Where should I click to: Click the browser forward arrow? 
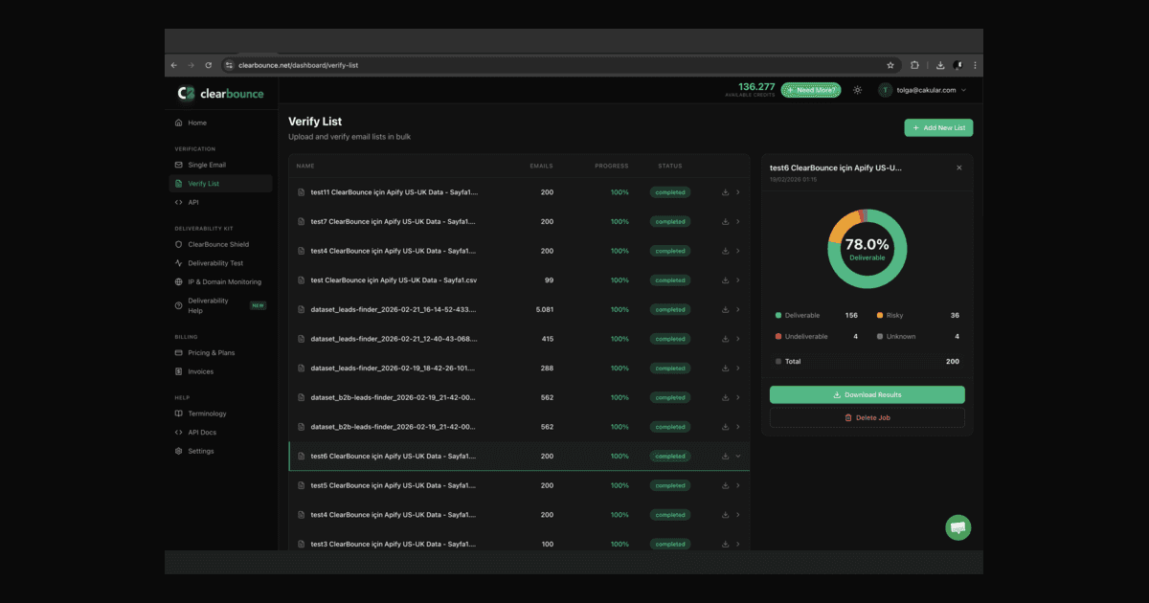[x=191, y=65]
